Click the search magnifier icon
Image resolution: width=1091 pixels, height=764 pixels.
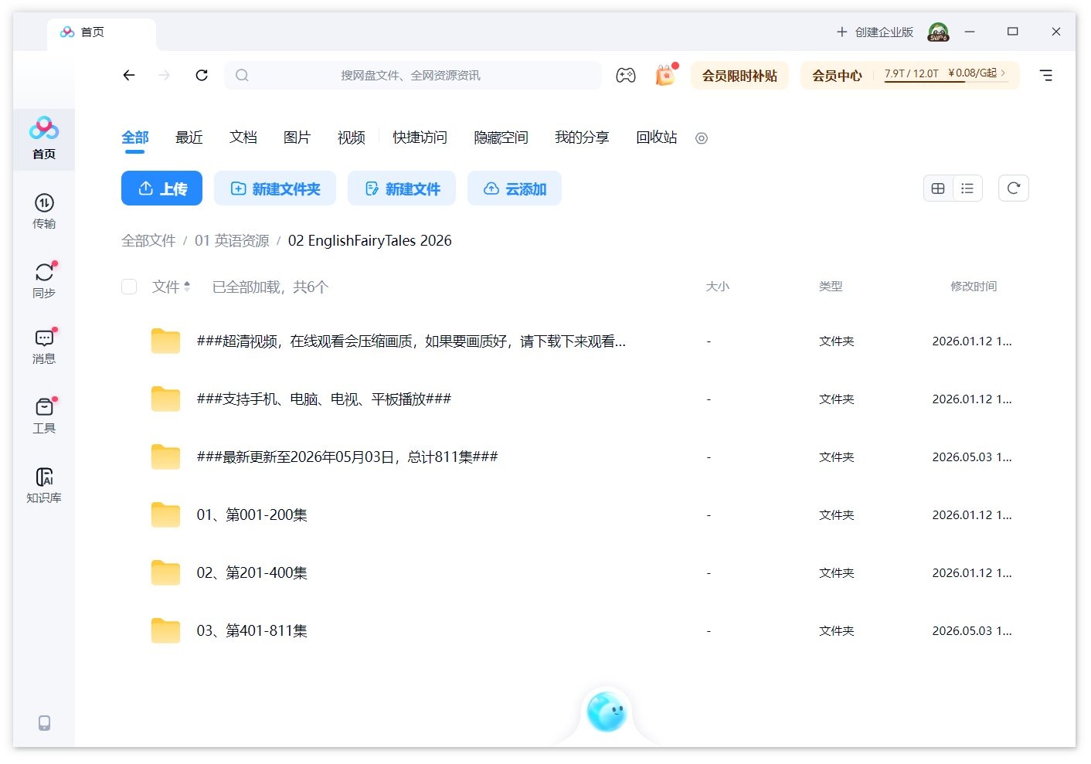pos(242,75)
